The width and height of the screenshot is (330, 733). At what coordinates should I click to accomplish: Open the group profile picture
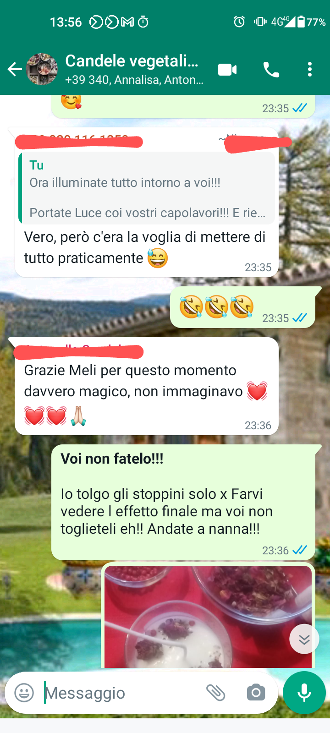tap(42, 70)
